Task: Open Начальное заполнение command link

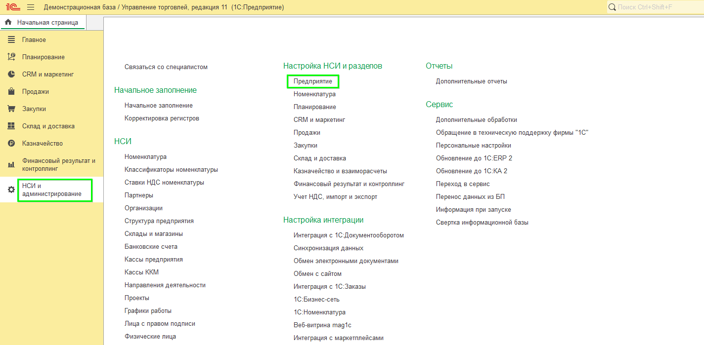Action: coord(159,105)
